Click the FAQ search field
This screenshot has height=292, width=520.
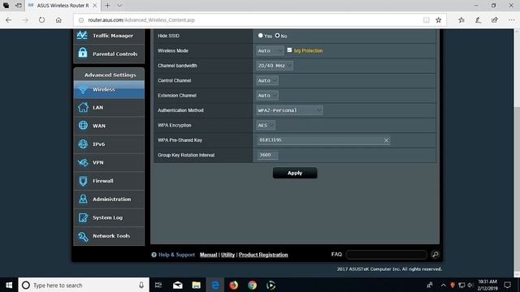387,254
